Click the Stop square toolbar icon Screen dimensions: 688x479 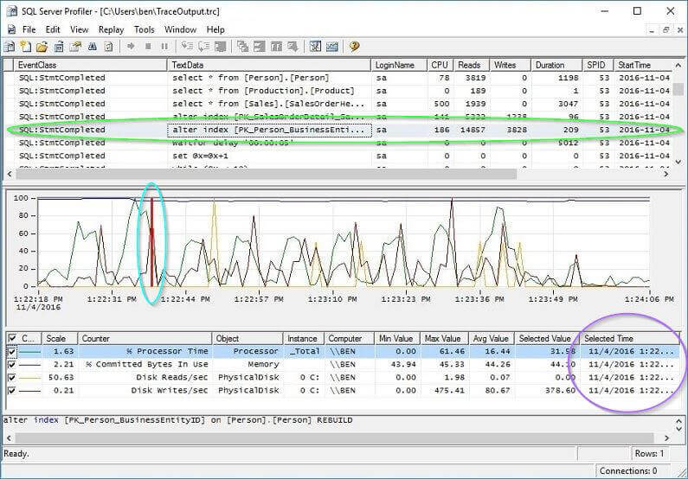[x=148, y=47]
